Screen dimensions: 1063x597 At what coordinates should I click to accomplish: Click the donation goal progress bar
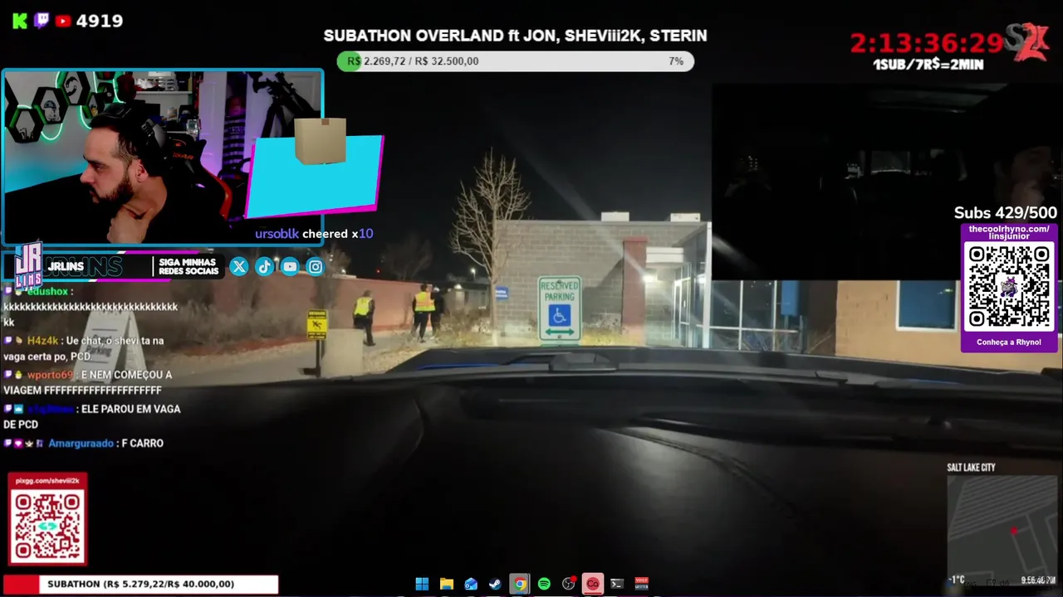pyautogui.click(x=515, y=61)
